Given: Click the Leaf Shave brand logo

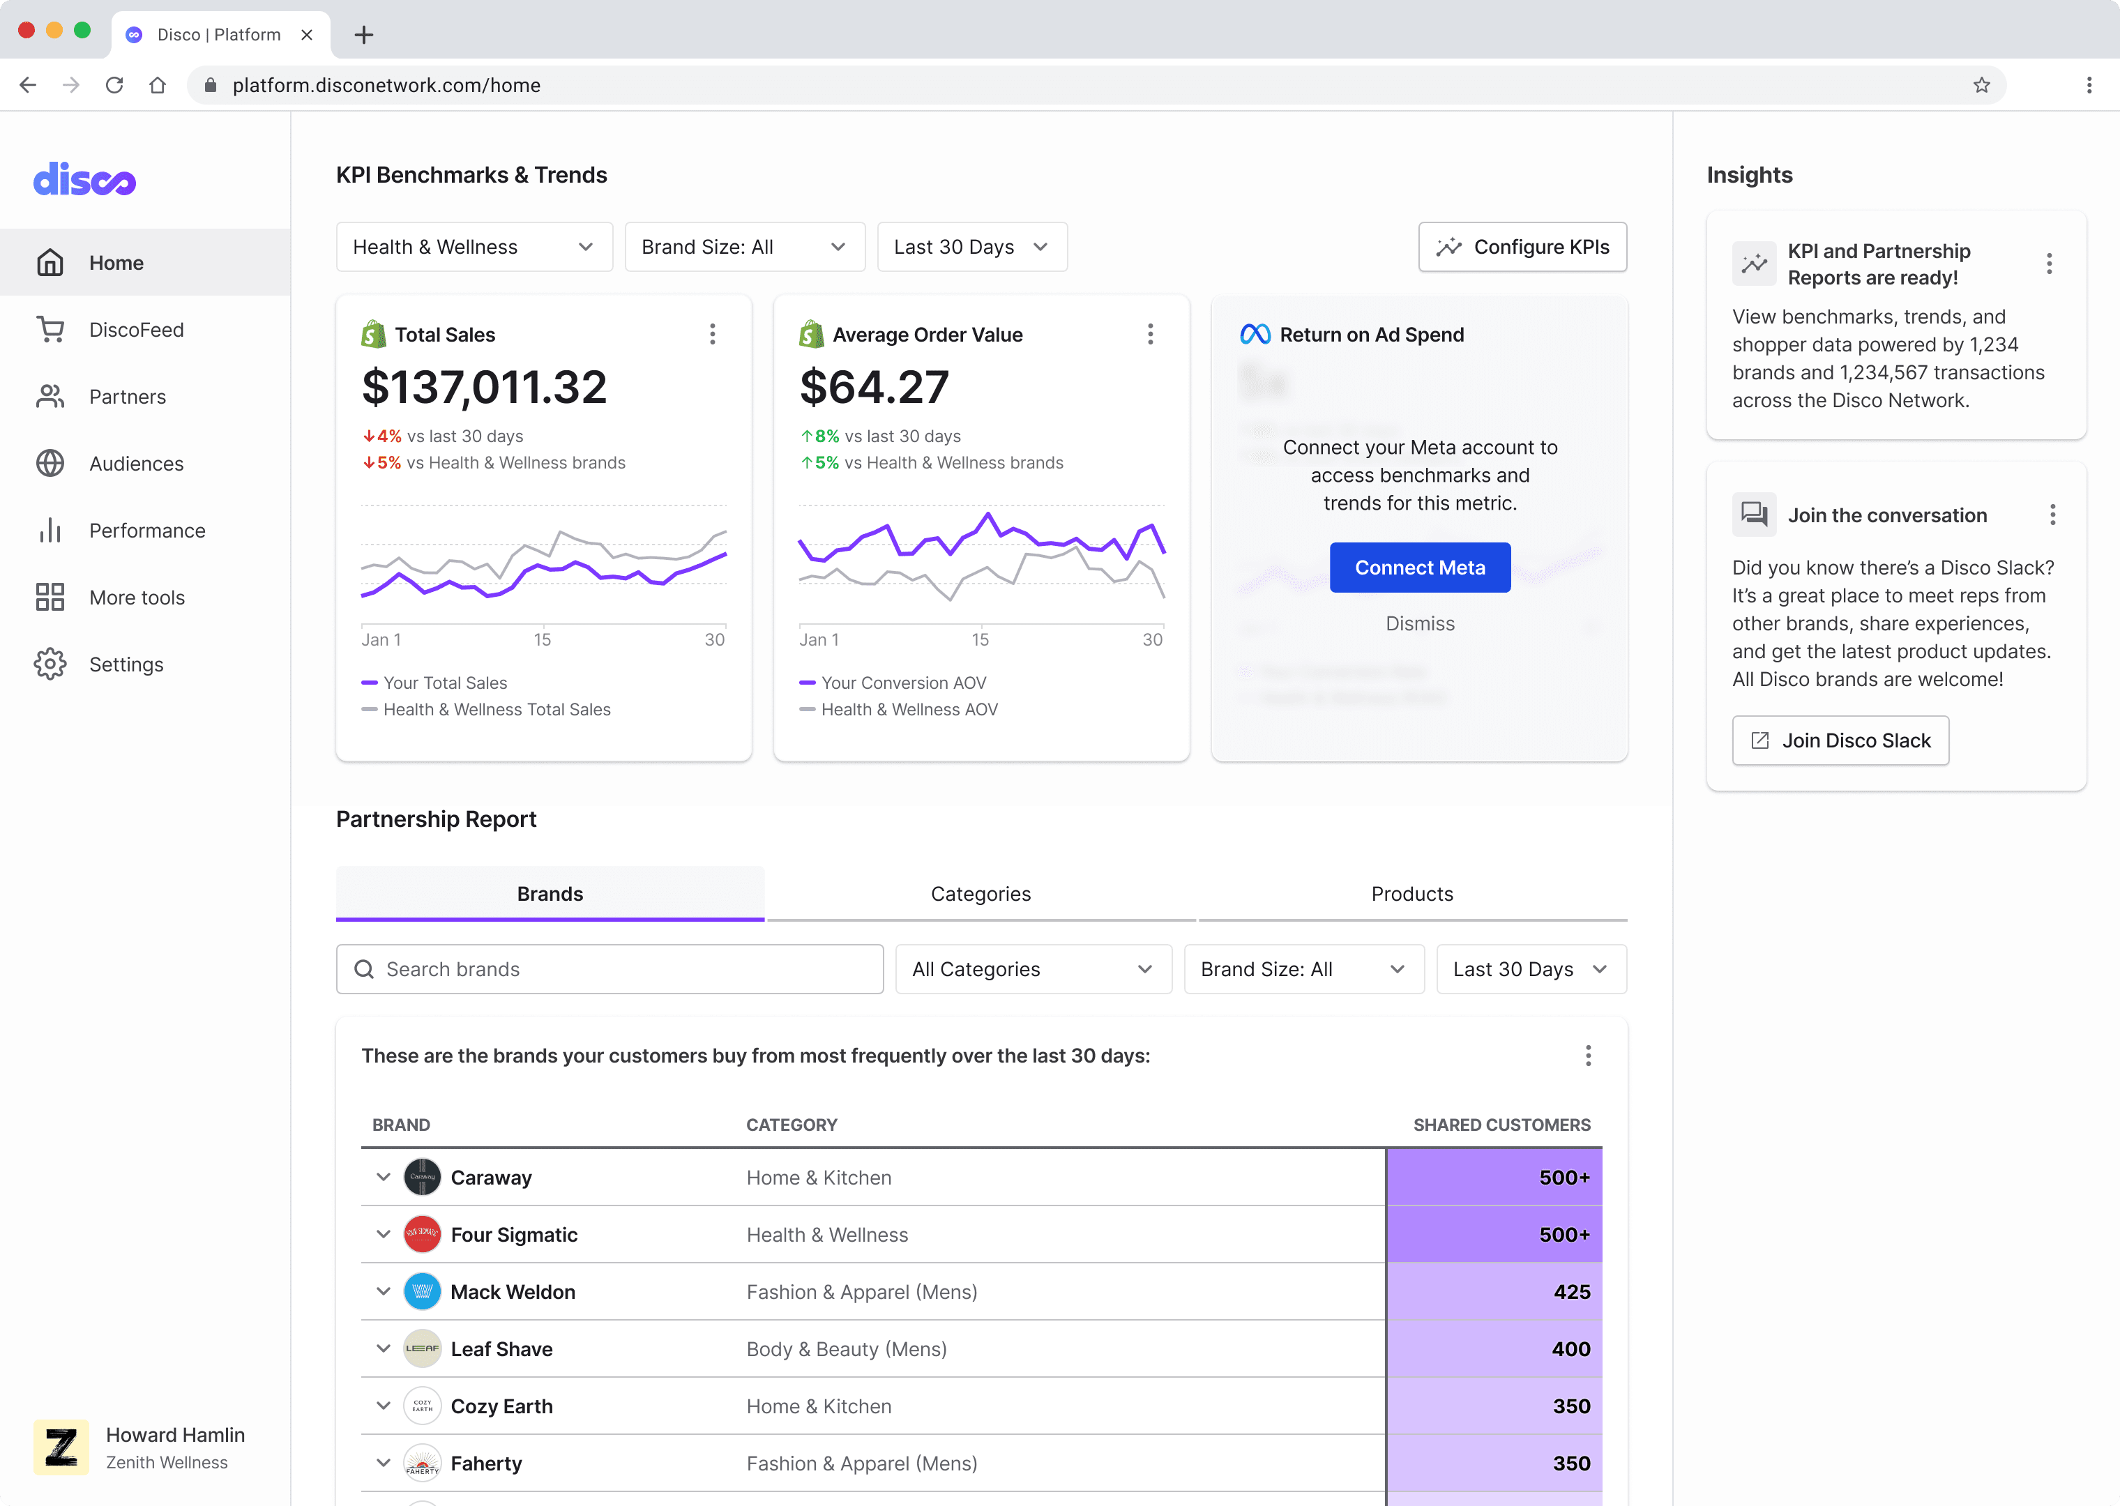Looking at the screenshot, I should [x=422, y=1348].
